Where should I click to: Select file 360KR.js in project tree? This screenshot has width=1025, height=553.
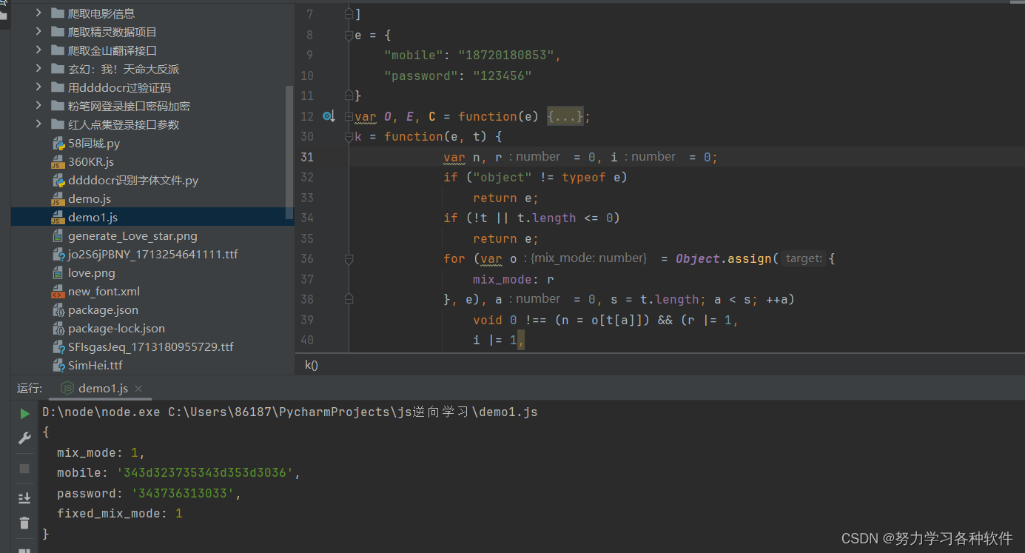click(x=91, y=161)
